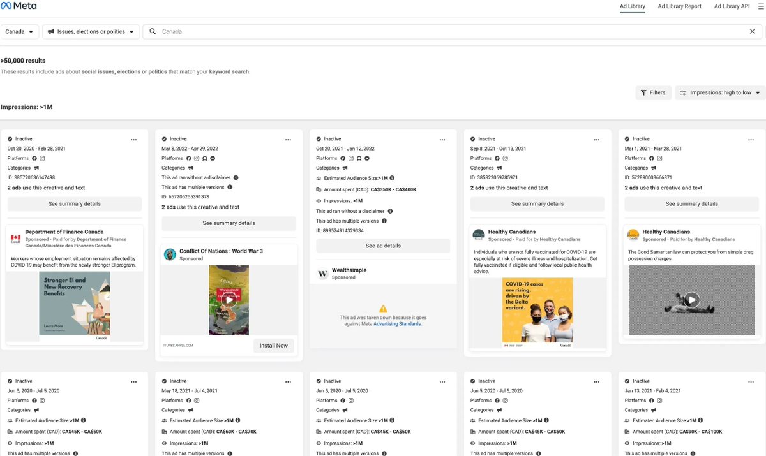Open Healthy Canadians name on COVID-19 ad
Screen dimensions: 766x456
tap(512, 232)
